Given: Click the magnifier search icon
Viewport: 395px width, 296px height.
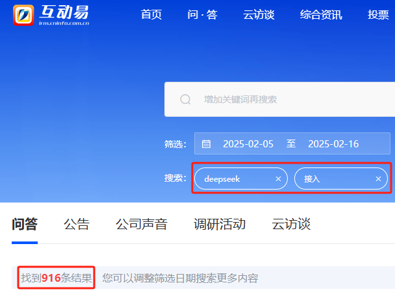Looking at the screenshot, I should coord(185,99).
